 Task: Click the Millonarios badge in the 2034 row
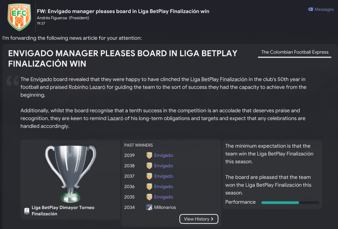click(x=149, y=208)
